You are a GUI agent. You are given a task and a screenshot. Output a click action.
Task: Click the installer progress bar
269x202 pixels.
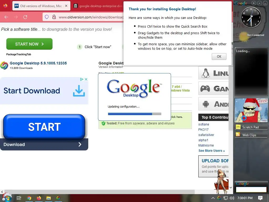tap(134, 114)
